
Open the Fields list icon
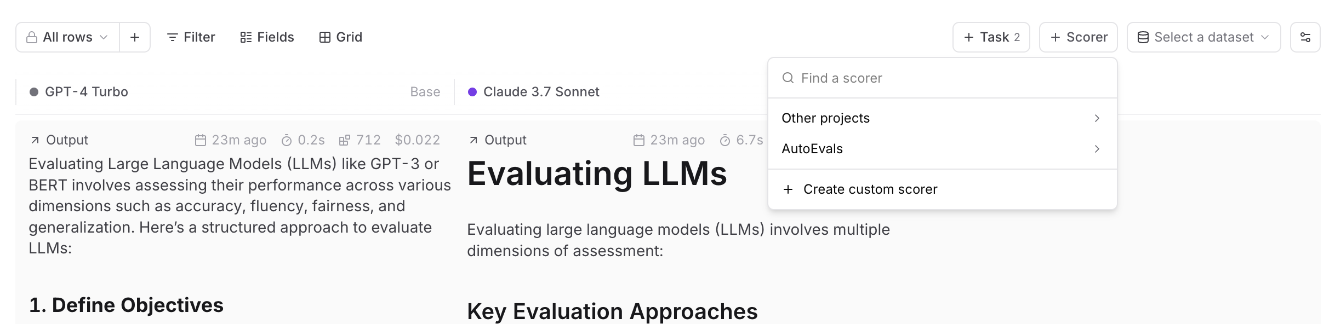[x=246, y=37]
